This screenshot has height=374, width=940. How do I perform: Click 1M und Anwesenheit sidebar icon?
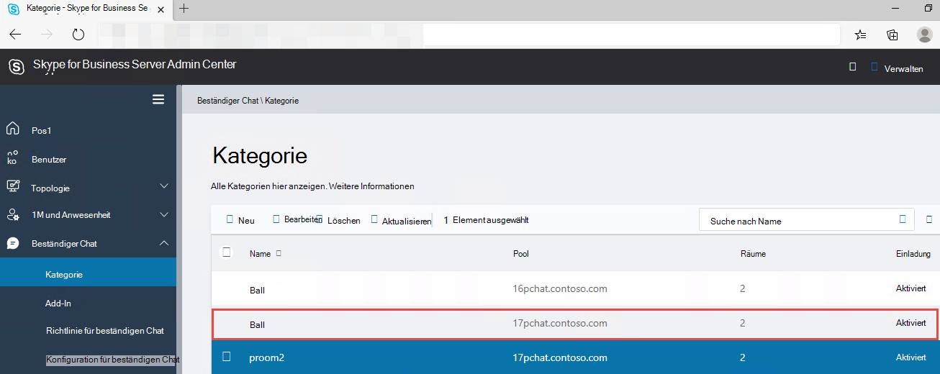13,214
